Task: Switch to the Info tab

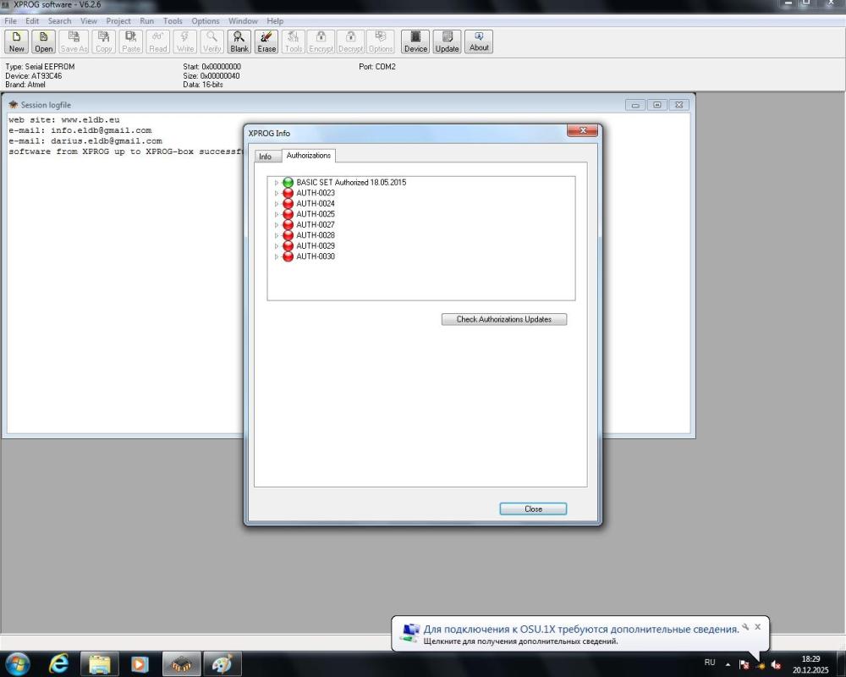Action: point(265,156)
